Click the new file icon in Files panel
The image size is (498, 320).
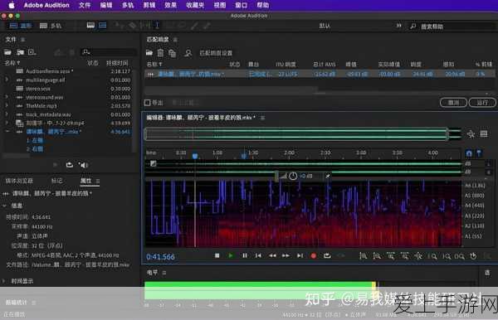pyautogui.click(x=32, y=52)
